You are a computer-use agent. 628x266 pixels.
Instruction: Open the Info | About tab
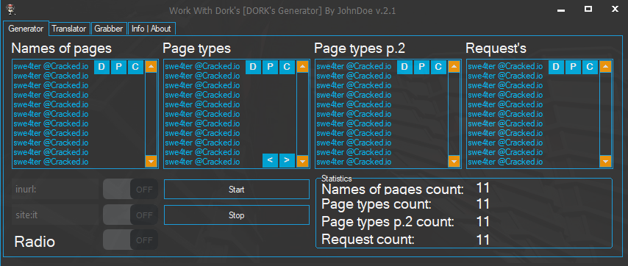pos(151,29)
